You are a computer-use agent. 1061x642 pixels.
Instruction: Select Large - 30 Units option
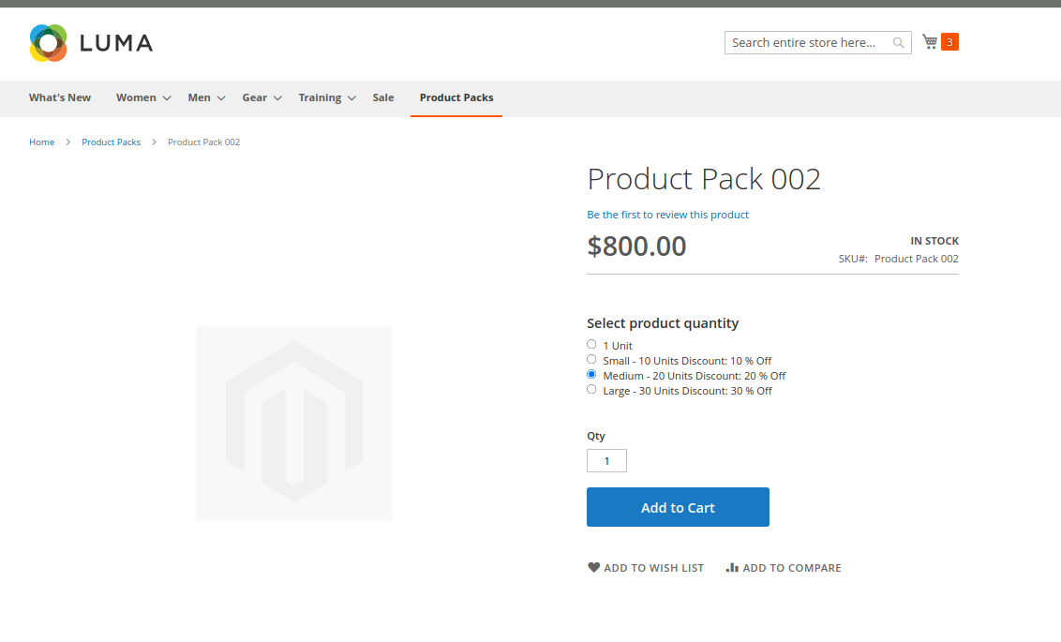pos(591,390)
